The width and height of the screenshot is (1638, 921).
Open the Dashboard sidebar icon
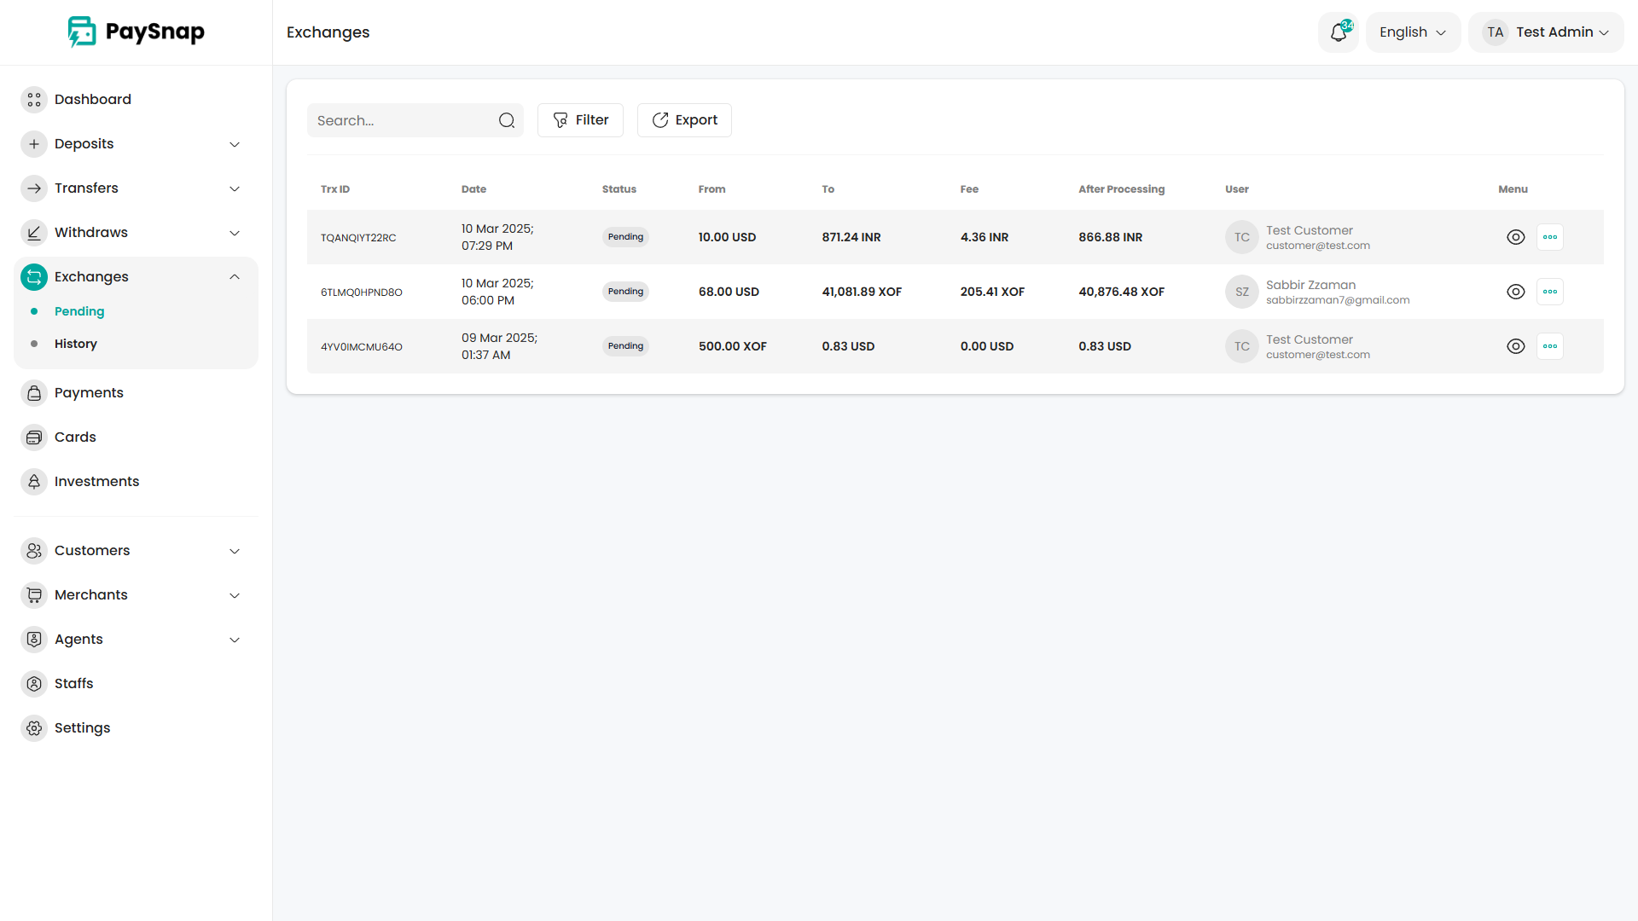[34, 100]
